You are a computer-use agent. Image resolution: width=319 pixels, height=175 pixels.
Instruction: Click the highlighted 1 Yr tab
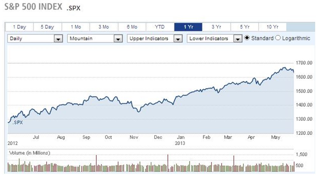coord(188,27)
